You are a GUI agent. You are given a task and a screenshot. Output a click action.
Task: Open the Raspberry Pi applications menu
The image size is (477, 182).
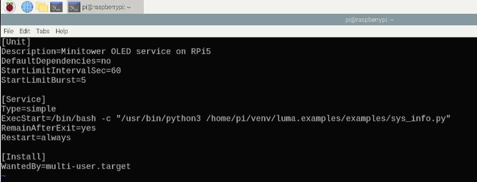(x=10, y=7)
